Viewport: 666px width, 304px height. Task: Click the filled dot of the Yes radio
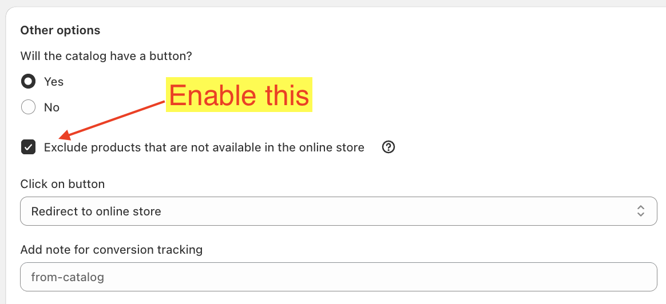click(28, 82)
